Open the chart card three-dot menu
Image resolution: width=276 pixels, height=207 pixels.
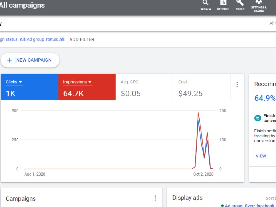pos(237,84)
